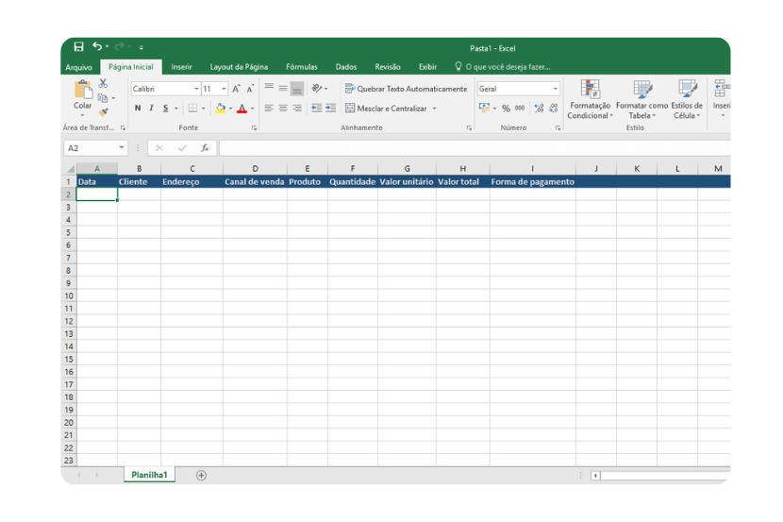Expand the Name Box A2 dropdown
The image size is (783, 522).
(122, 148)
